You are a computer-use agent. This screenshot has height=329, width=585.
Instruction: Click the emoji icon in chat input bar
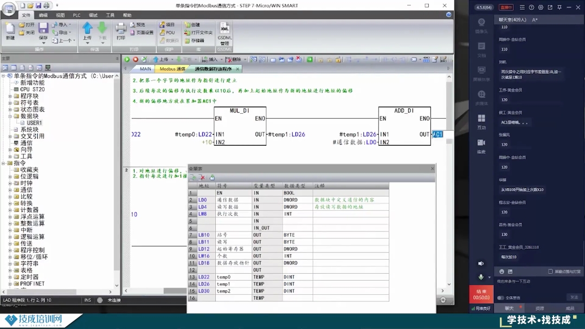502,272
